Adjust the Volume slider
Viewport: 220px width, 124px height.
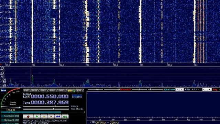(46, 106)
